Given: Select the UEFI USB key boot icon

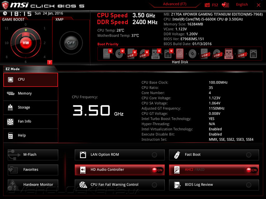Looking at the screenshot, I should coord(156,54).
